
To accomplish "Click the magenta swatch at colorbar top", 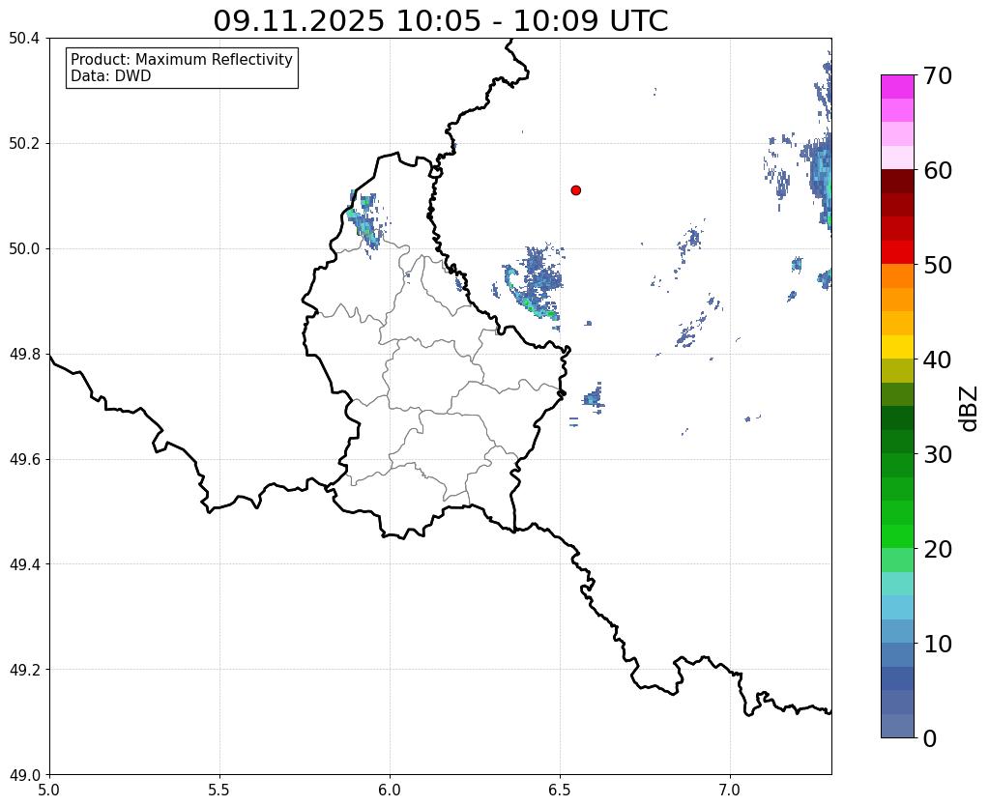I will pos(897,87).
